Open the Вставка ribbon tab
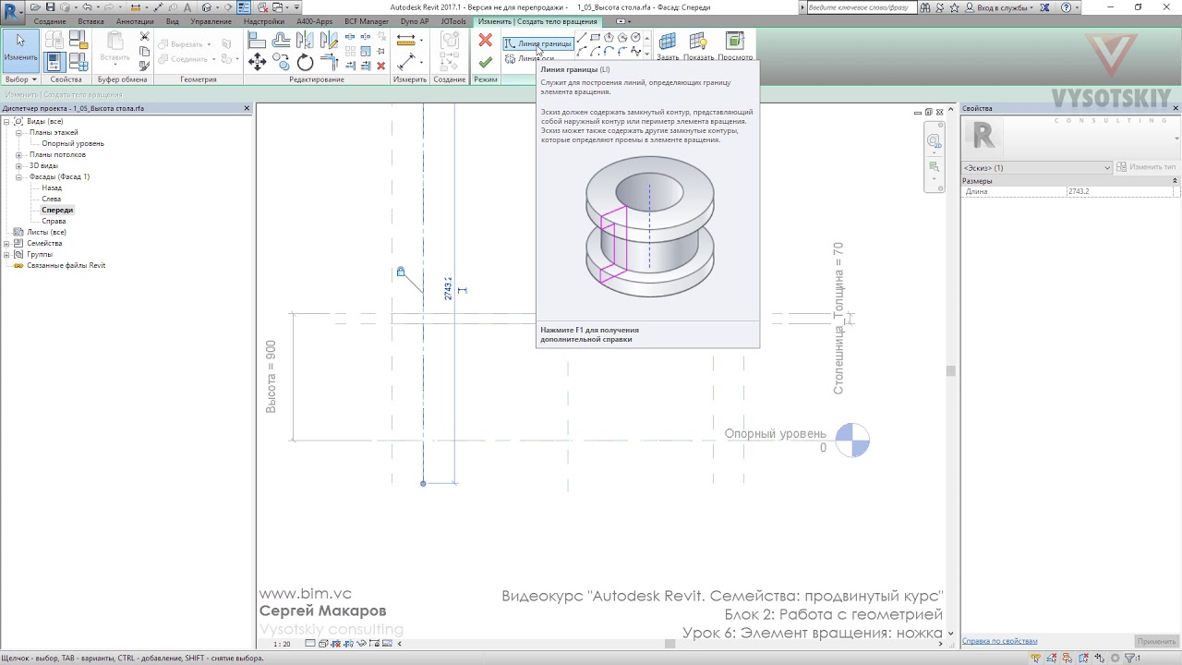The width and height of the screenshot is (1182, 665). (x=90, y=21)
